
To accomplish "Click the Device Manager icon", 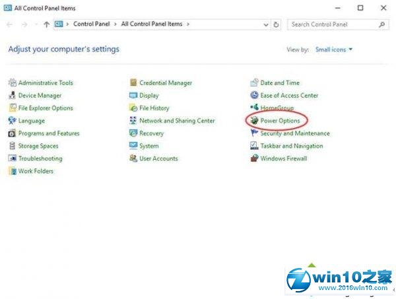I will click(x=12, y=96).
